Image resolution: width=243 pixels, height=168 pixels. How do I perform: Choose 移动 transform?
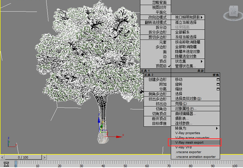[179, 80]
